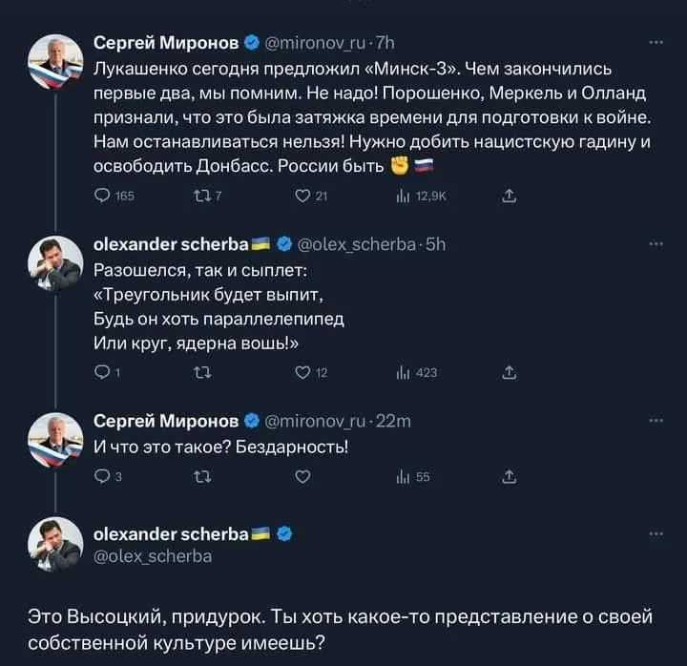Viewport: 687px width, 666px height.
Task: Open more options on Scherba's final tweet
Action: [655, 533]
